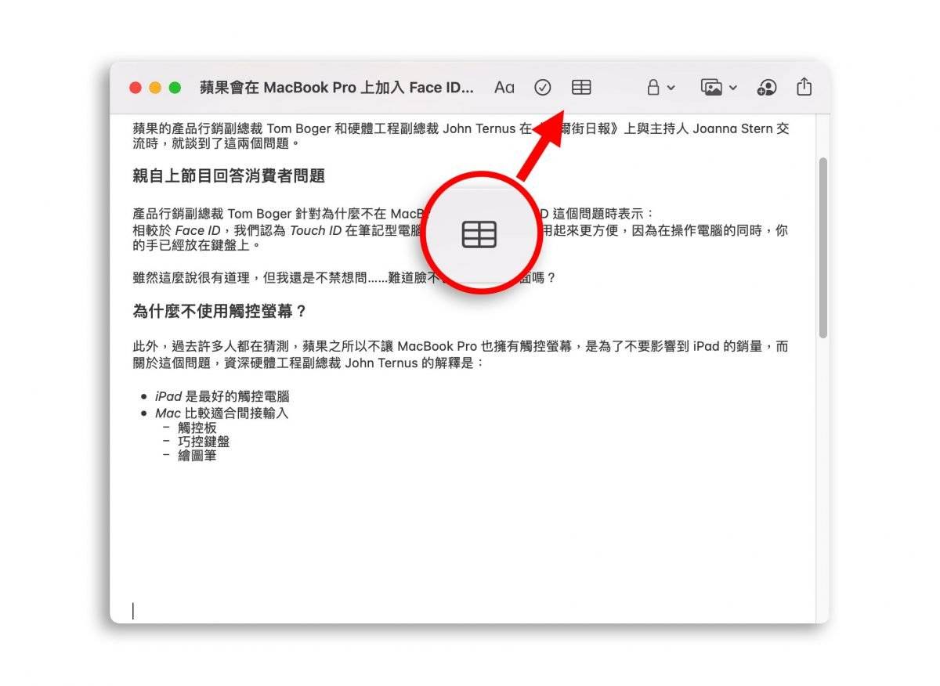This screenshot has width=940, height=686.
Task: Click bullet item iPad 是最好的觸控電腦
Action: pyautogui.click(x=222, y=397)
